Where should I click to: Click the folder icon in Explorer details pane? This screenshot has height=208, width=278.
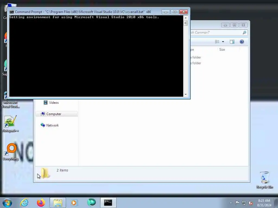45,173
